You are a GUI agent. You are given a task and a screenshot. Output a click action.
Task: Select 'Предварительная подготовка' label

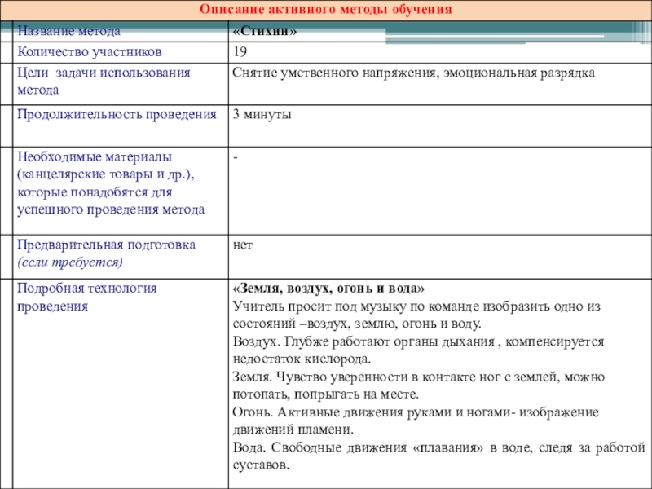click(106, 244)
